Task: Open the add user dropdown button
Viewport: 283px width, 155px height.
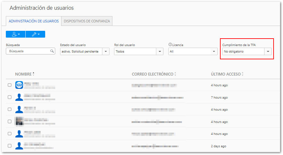Action: 16,34
